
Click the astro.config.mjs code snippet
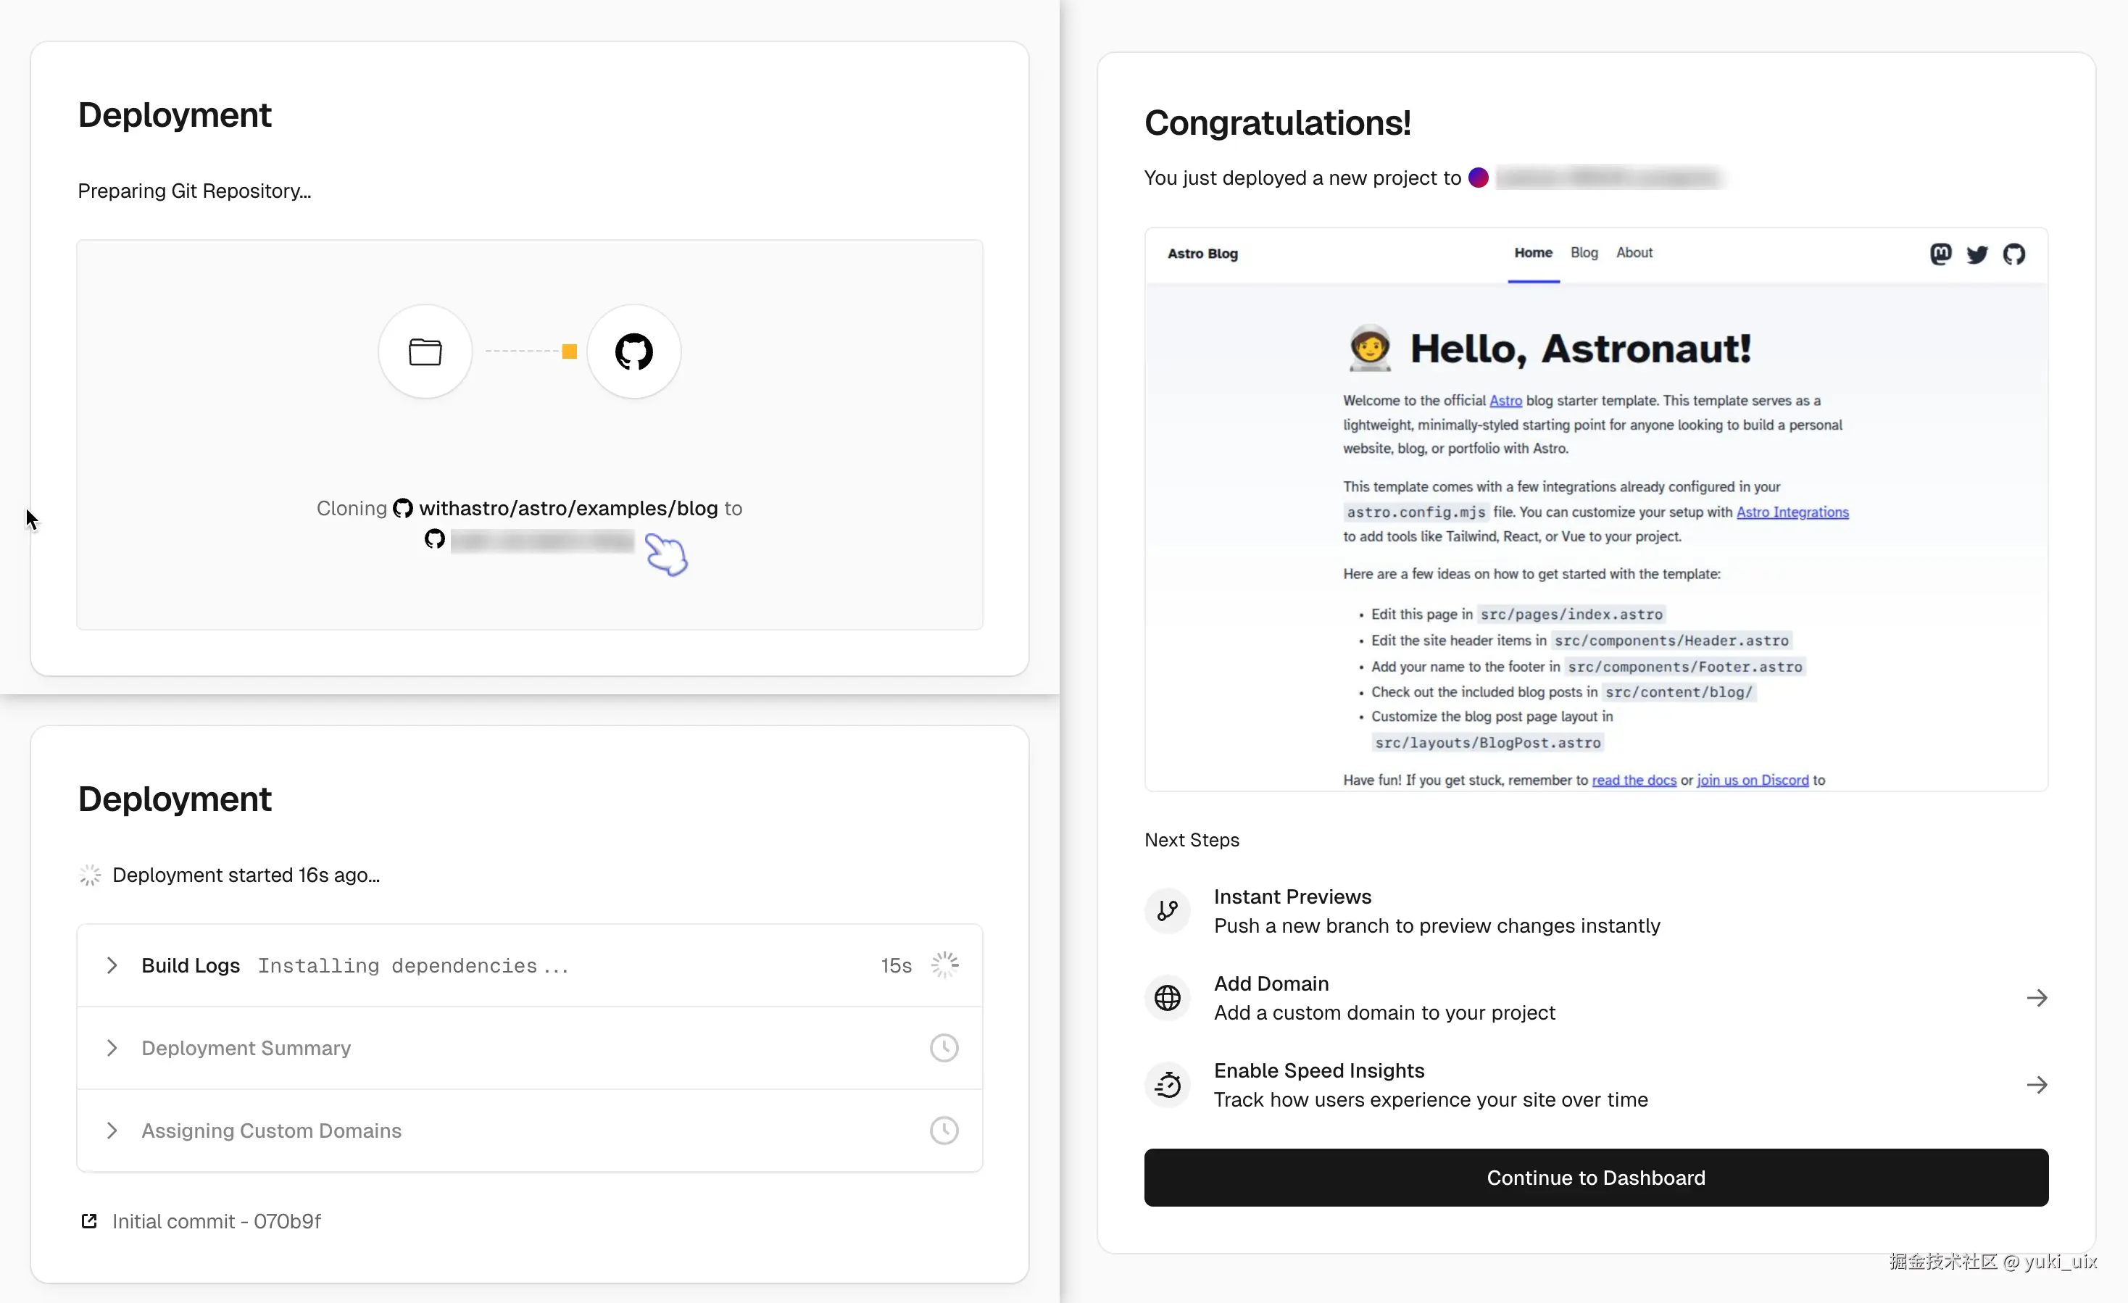coord(1416,512)
